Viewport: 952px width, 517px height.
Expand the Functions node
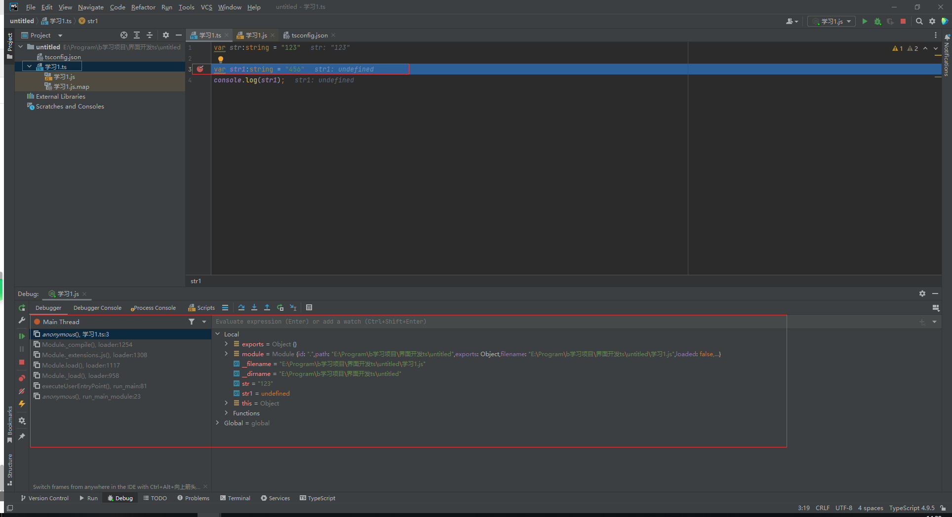coord(227,413)
